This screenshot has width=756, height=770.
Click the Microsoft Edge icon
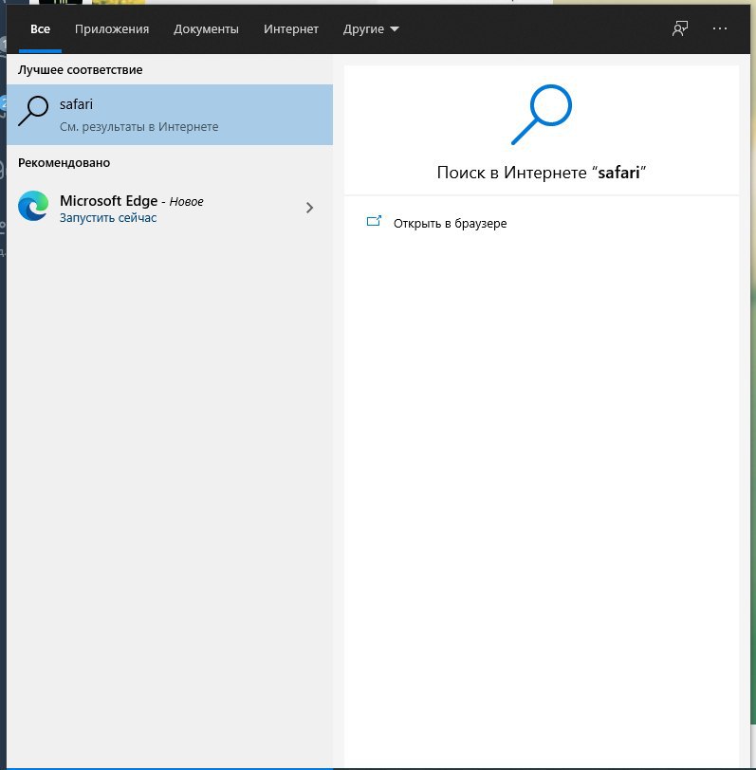click(33, 206)
